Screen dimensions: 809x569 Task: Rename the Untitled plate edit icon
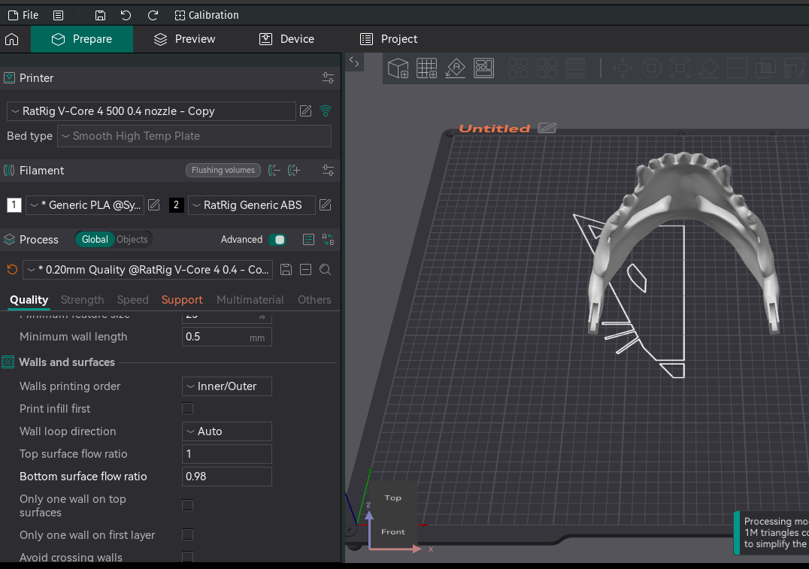click(x=547, y=128)
